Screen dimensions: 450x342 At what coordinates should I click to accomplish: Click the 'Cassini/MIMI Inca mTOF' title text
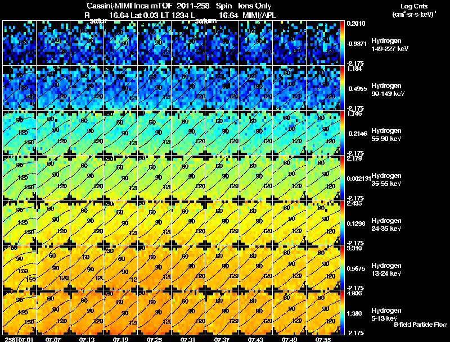point(129,6)
